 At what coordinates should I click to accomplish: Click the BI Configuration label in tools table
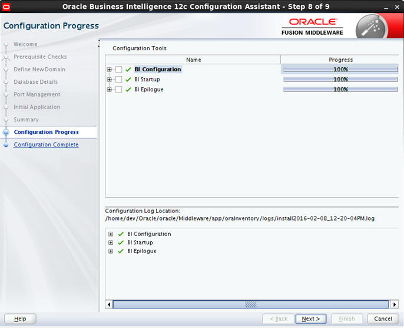[158, 70]
